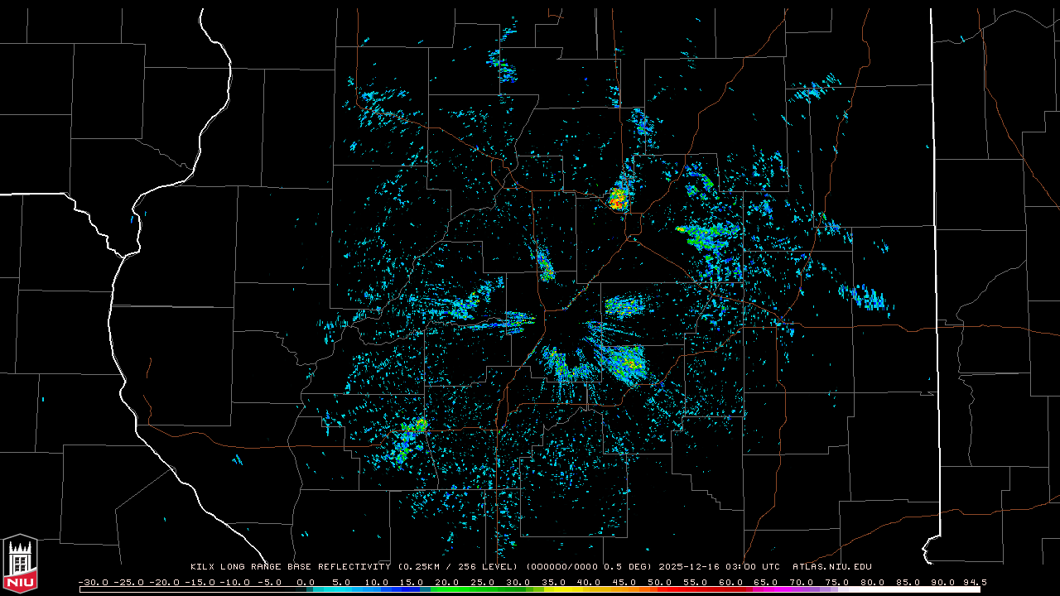Click the -30.0 scale label
The image size is (1060, 596).
(93, 582)
